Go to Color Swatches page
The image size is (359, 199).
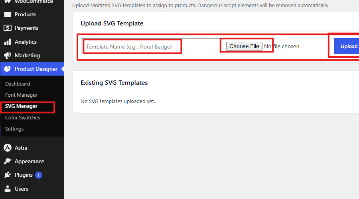22,117
